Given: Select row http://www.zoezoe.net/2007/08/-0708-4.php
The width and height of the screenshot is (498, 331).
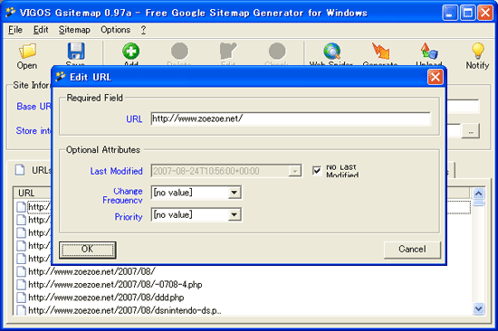Looking at the screenshot, I should click(x=115, y=285).
